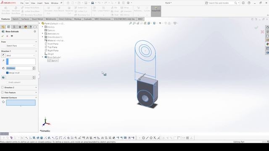Switch to the DisplayManager tab
This screenshot has height=151, width=269.
pyautogui.click(x=26, y=27)
